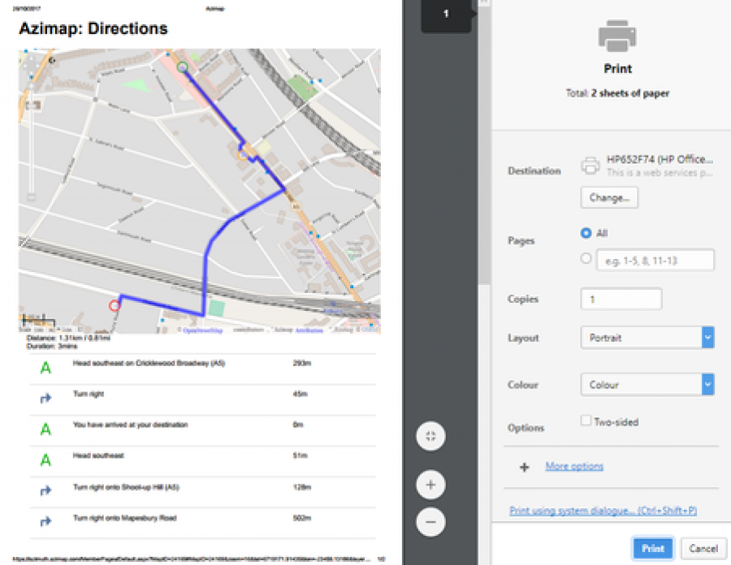
Task: Click 'Head southeast on Cricklewood Broadway (A5)' text
Action: click(149, 364)
